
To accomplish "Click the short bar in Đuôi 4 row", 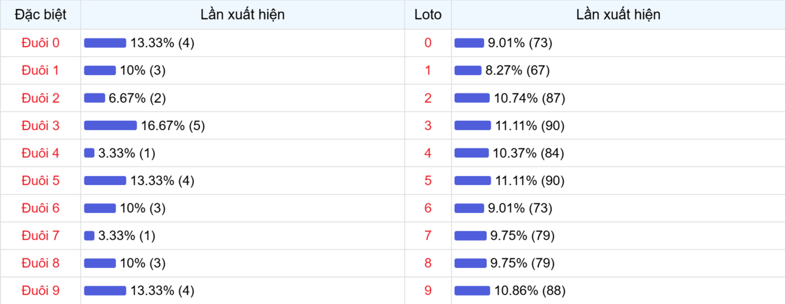I will click(x=89, y=153).
